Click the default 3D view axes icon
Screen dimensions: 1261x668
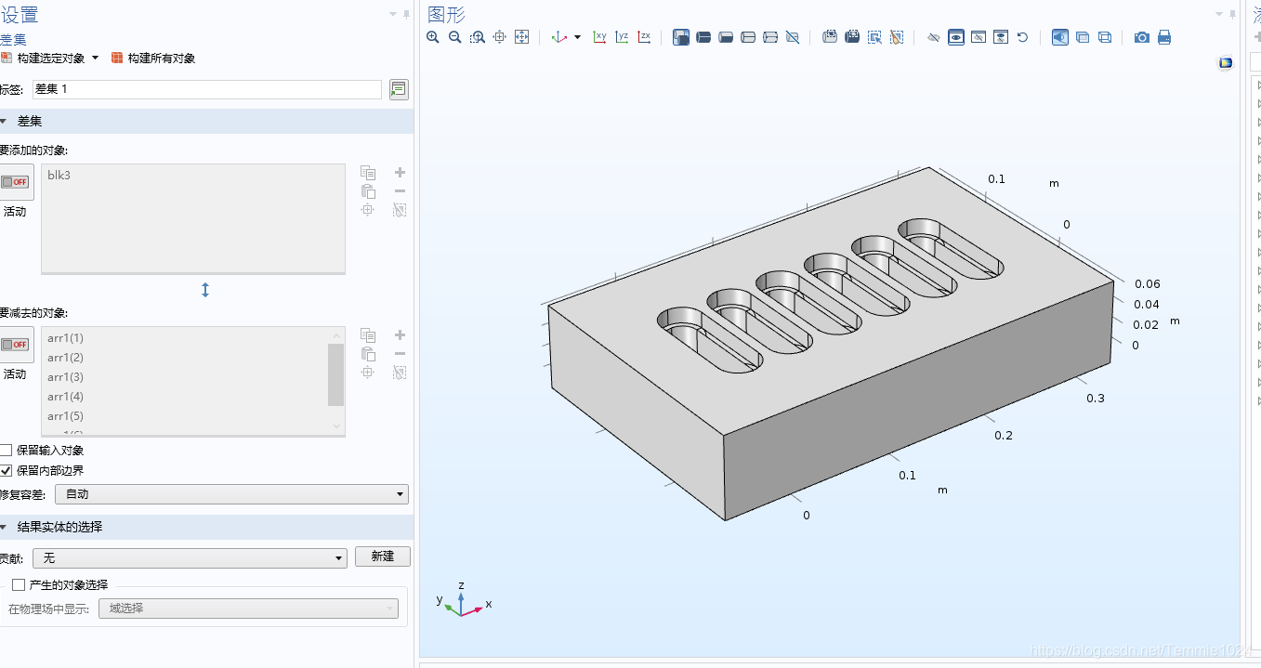click(559, 37)
